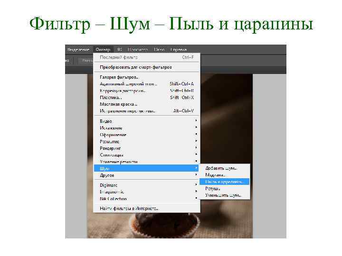Viewport: 342px width, 256px height.
Task: Click the highlighted Шум submenu item
Action: [146, 168]
